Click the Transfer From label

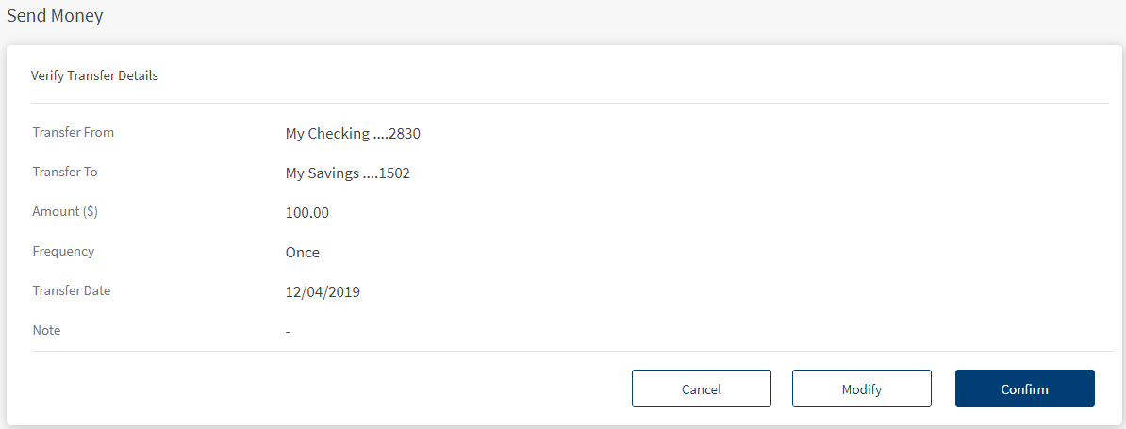[x=74, y=133]
